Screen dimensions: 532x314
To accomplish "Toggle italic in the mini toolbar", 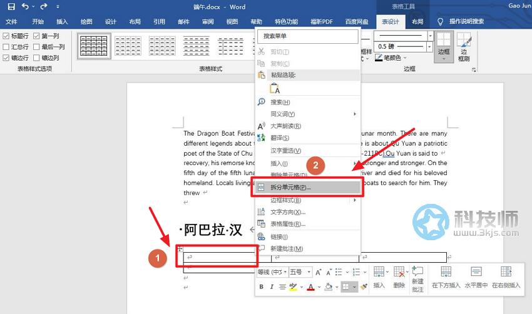I will [272, 287].
